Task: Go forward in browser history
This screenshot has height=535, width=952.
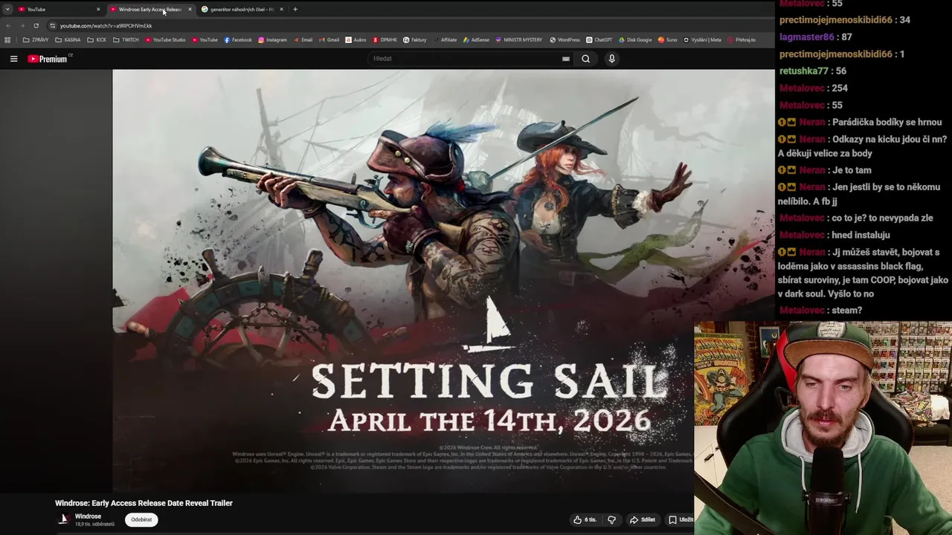Action: (x=22, y=25)
